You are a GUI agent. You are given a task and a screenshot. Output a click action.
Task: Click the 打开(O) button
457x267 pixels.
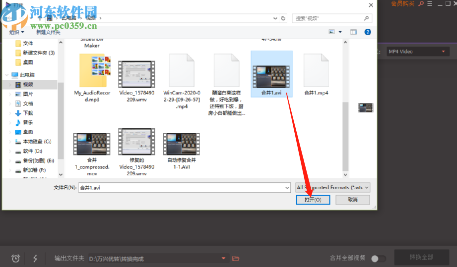point(313,200)
